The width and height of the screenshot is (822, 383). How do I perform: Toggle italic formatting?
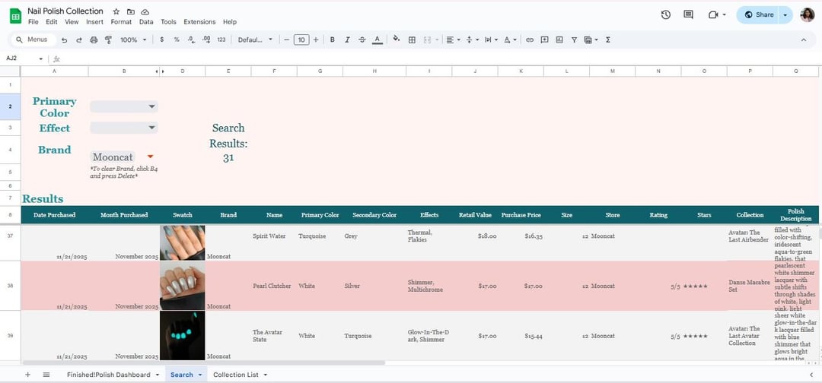click(347, 40)
